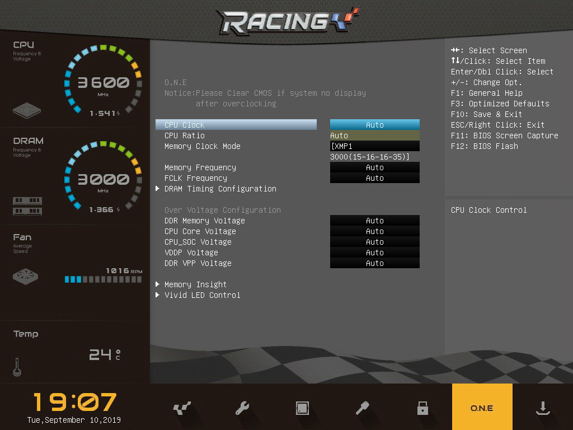This screenshot has height=430, width=573.
Task: Click the F10: Save & Exit help line
Action: point(486,114)
